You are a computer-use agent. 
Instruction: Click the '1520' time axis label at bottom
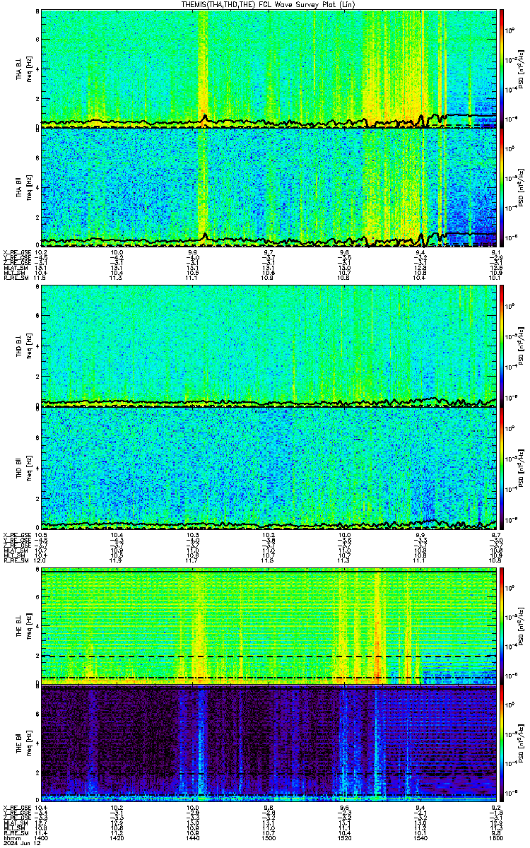[x=344, y=838]
